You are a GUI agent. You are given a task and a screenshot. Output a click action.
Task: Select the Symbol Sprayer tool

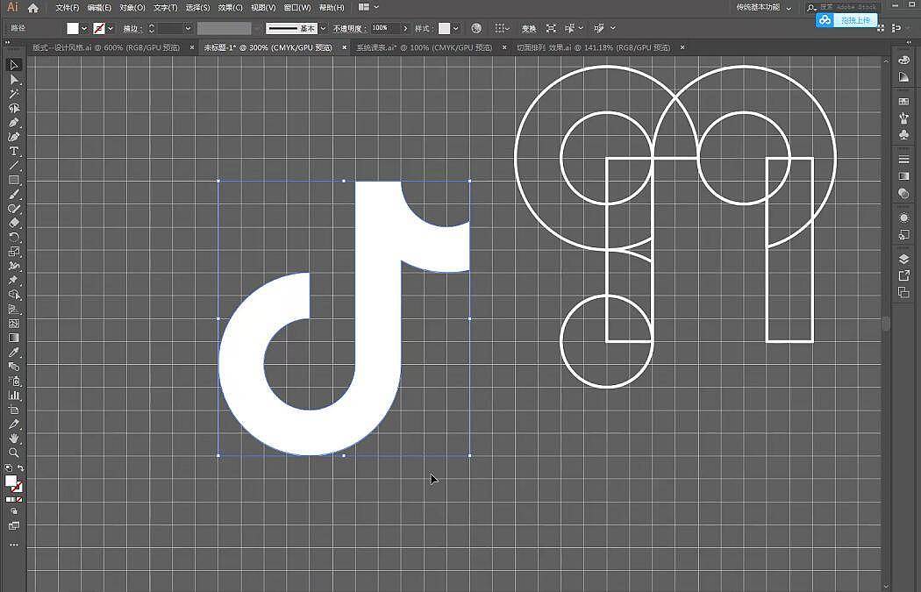[14, 382]
